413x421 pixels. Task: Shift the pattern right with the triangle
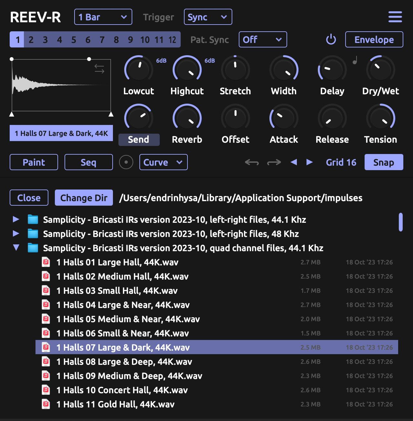coord(309,162)
